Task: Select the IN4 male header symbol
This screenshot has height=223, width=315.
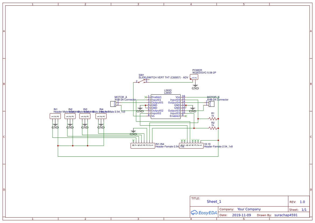Action: [101, 116]
